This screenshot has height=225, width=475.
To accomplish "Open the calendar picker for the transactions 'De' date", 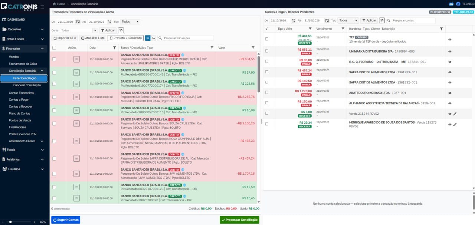I will pyautogui.click(x=78, y=21).
